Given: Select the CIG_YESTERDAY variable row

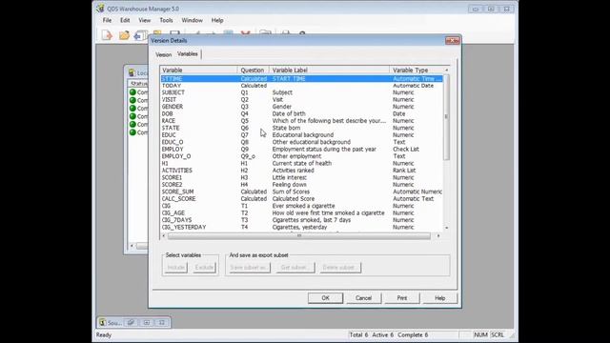Looking at the screenshot, I should 301,227.
